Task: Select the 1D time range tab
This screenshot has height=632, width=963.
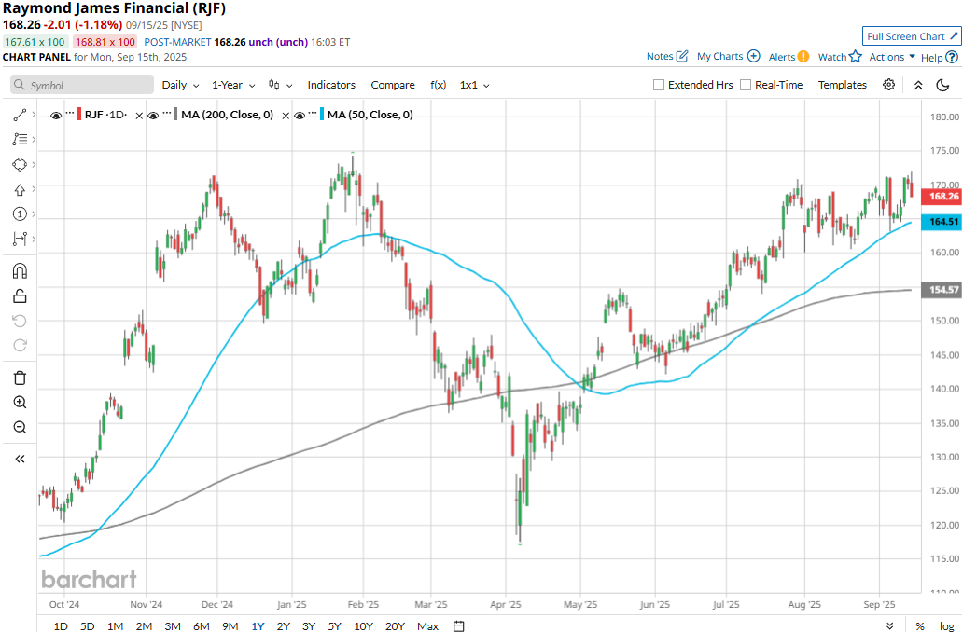Action: pos(60,625)
